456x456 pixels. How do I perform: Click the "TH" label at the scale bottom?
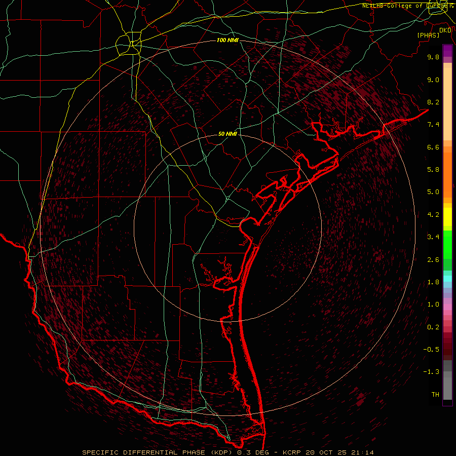(x=435, y=395)
